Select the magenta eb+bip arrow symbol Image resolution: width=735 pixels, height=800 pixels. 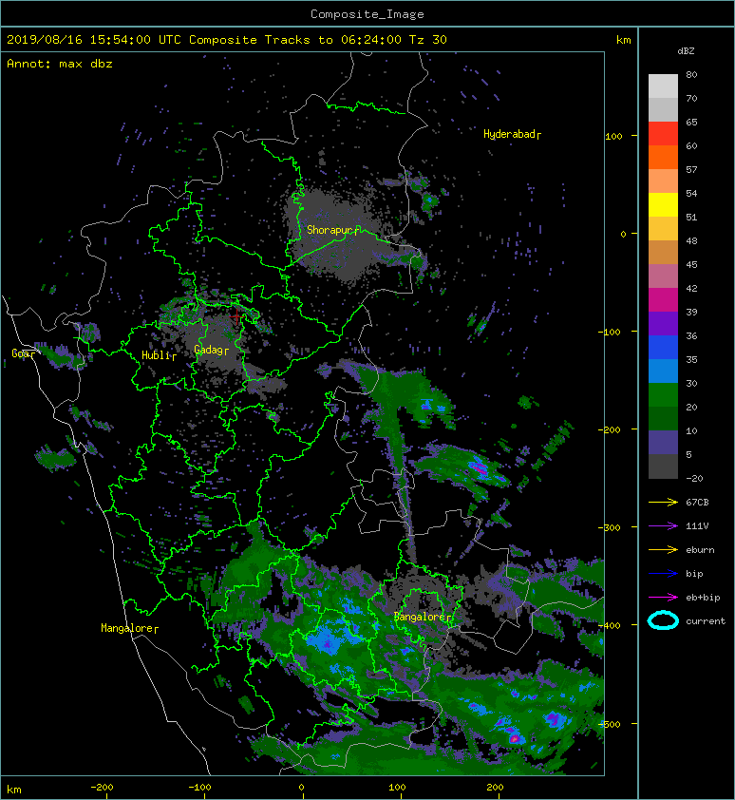pyautogui.click(x=663, y=597)
